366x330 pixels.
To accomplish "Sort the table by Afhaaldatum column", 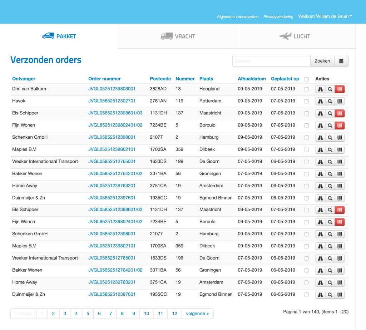I will tap(252, 79).
